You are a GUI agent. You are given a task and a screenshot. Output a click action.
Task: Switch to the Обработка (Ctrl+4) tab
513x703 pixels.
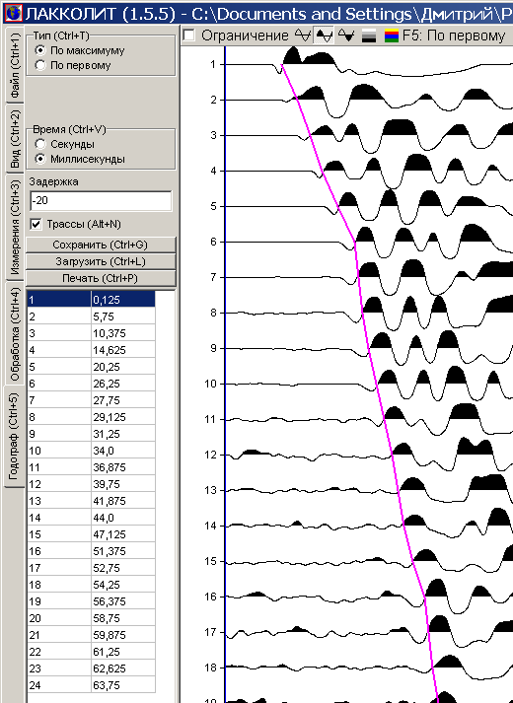(15, 334)
